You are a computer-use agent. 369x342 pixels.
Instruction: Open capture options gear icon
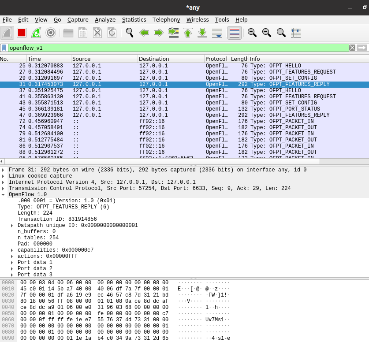click(51, 33)
